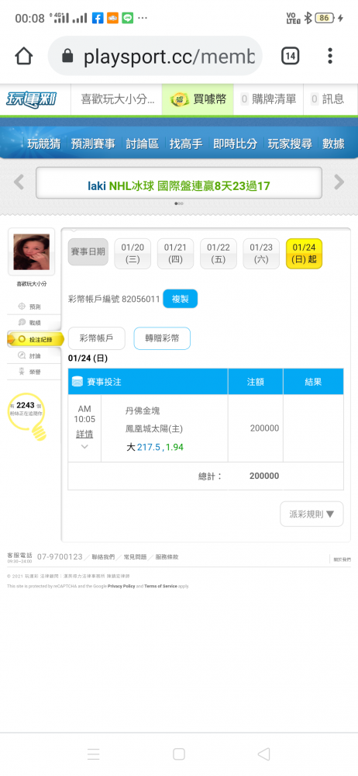
Task: Select the 01/24 (日) 起 date
Action: 304,254
